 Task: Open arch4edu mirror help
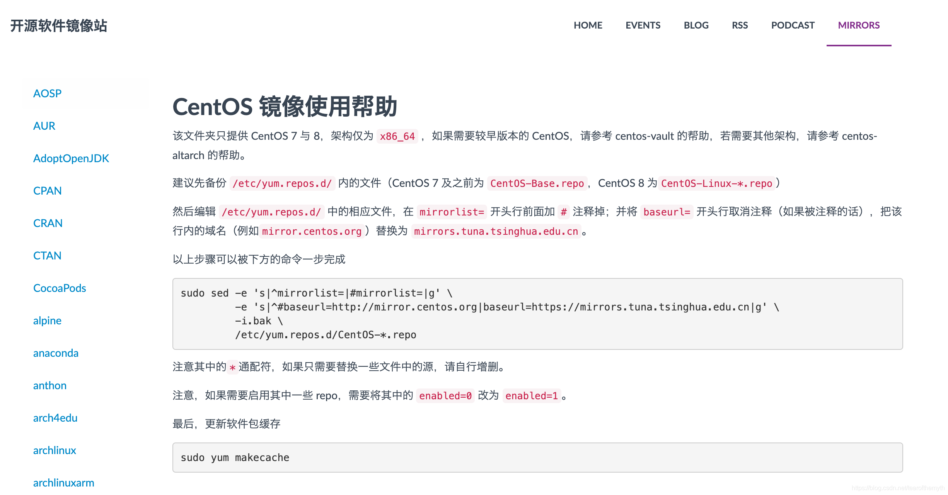click(55, 418)
